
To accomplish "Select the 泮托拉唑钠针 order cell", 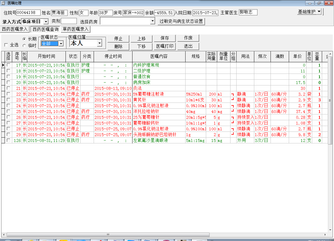I will pos(159,111).
